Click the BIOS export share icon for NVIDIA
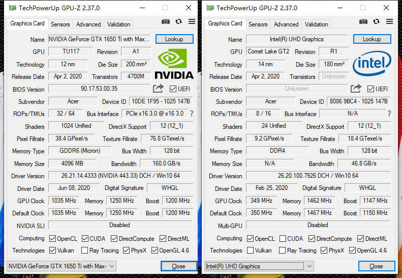 point(158,89)
